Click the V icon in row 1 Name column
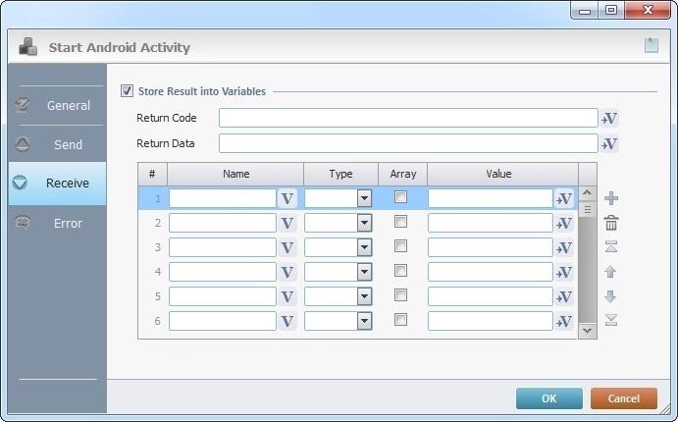 tap(287, 198)
